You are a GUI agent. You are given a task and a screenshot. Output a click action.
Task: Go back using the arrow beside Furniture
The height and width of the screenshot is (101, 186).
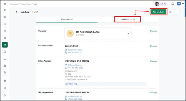(x=17, y=12)
